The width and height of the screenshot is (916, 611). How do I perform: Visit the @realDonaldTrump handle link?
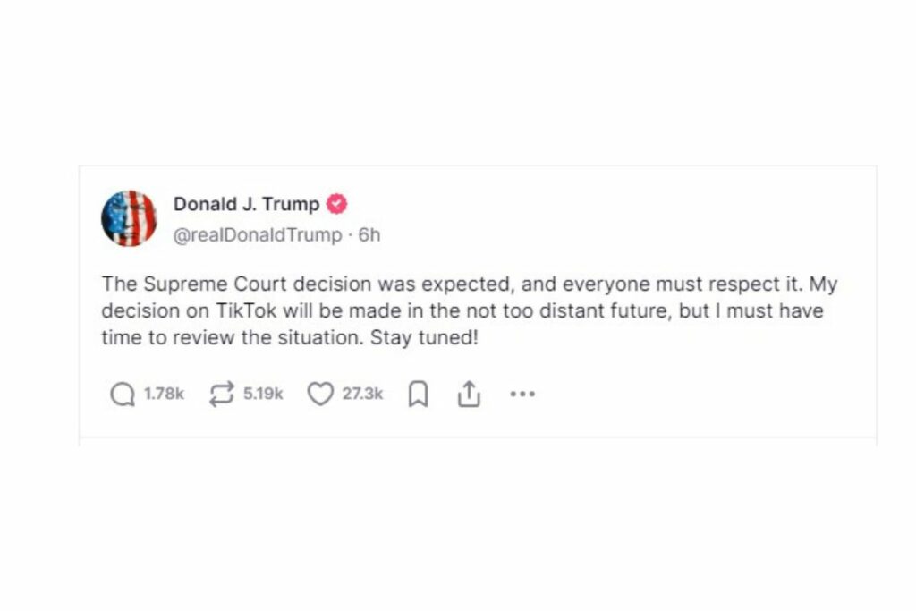click(x=258, y=234)
